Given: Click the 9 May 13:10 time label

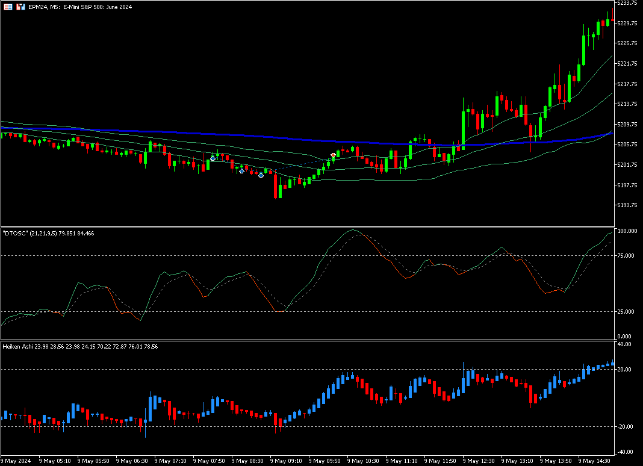Looking at the screenshot, I should 518,461.
